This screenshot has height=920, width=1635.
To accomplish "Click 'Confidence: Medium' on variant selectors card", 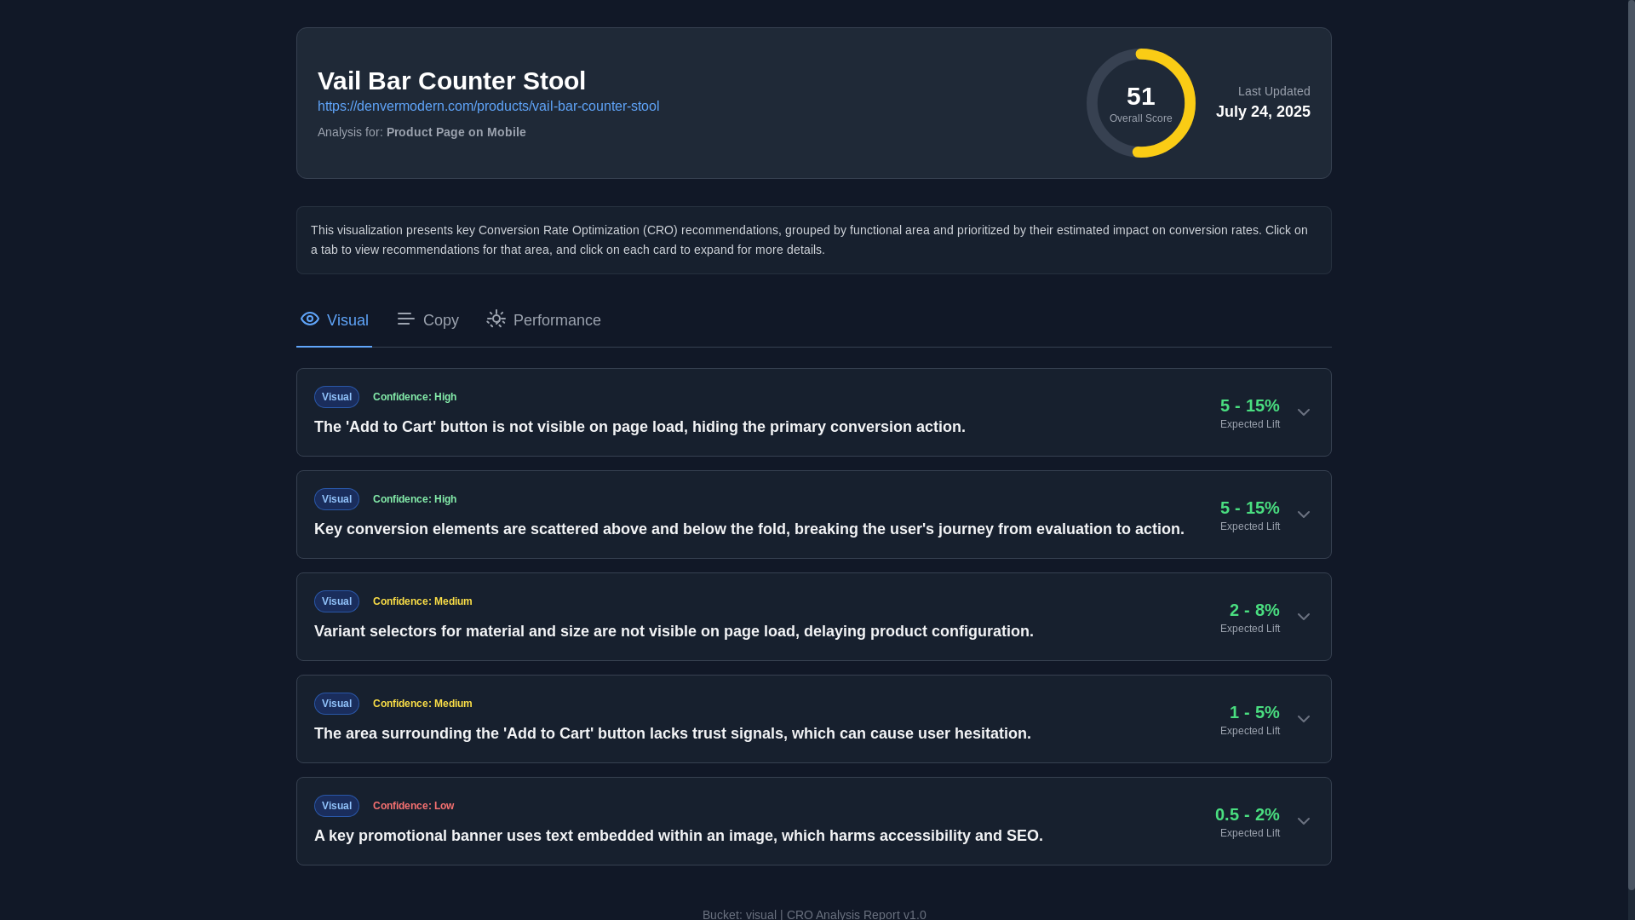I will 422,601.
